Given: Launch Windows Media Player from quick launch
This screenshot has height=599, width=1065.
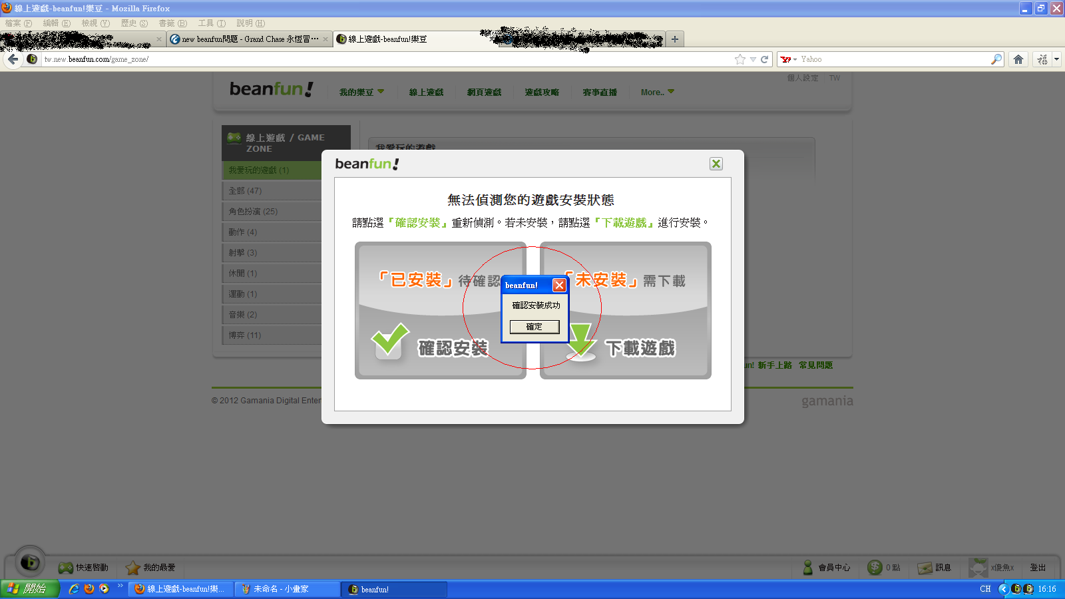Looking at the screenshot, I should pos(104,589).
